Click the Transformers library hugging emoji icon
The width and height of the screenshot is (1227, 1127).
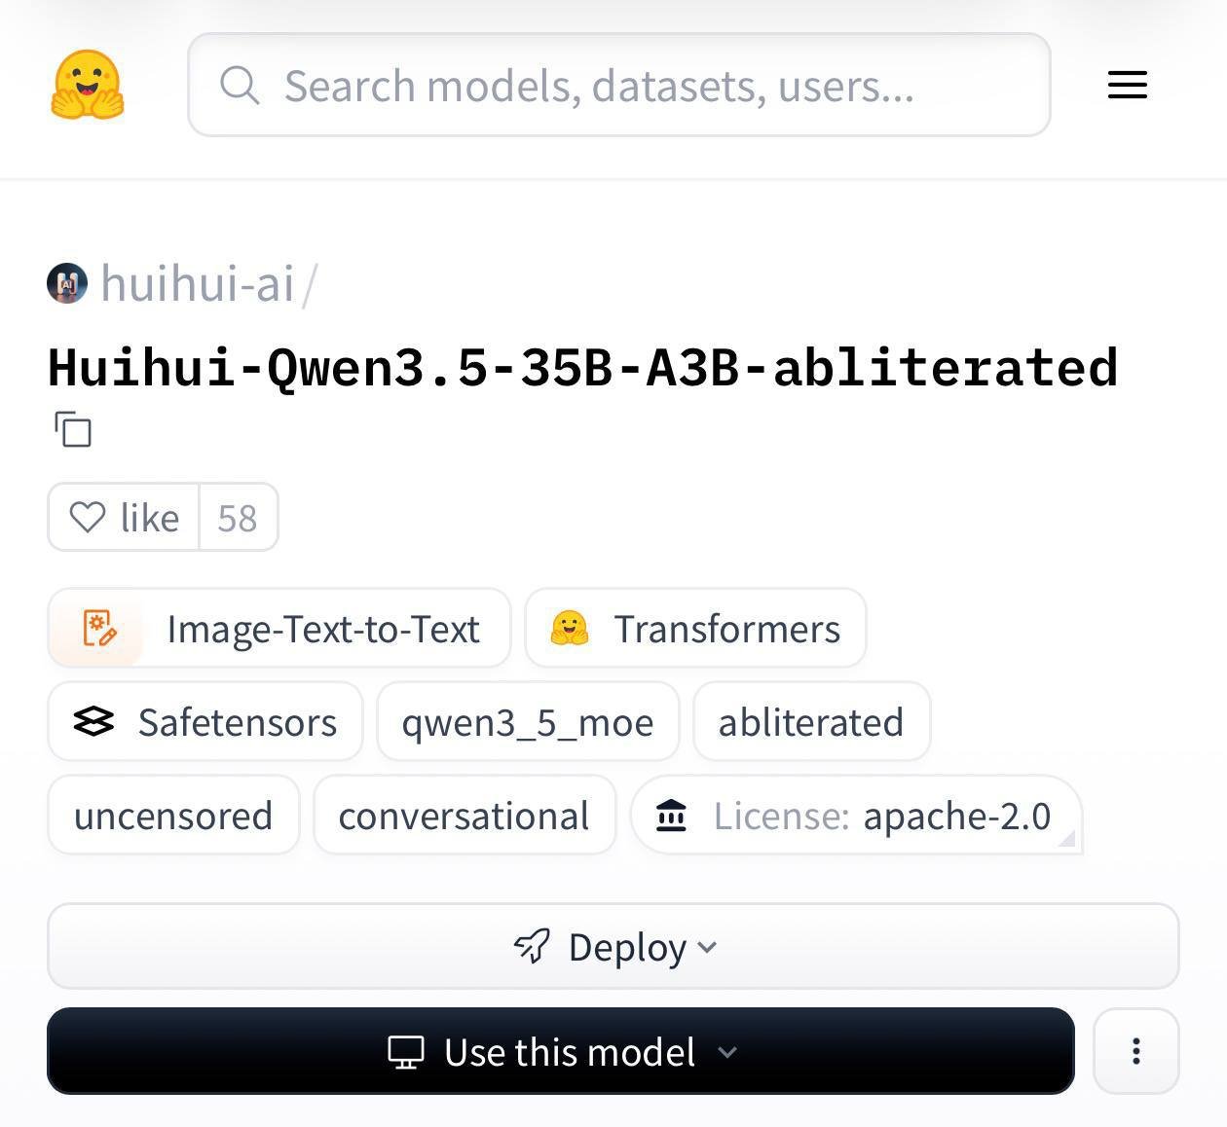[x=574, y=629]
